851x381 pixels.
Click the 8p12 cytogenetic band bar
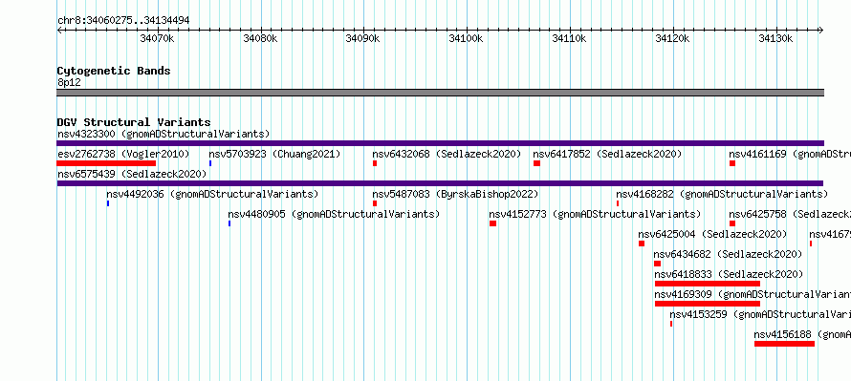click(440, 93)
